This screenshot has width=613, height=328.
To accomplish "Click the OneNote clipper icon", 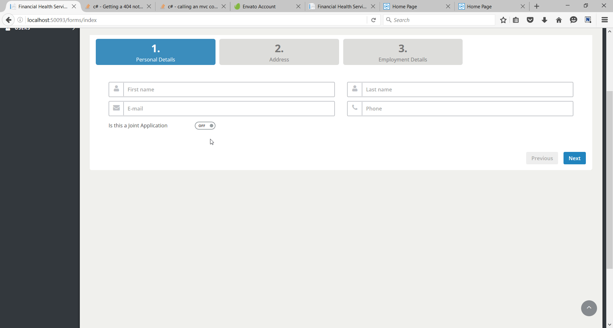I will tap(588, 20).
